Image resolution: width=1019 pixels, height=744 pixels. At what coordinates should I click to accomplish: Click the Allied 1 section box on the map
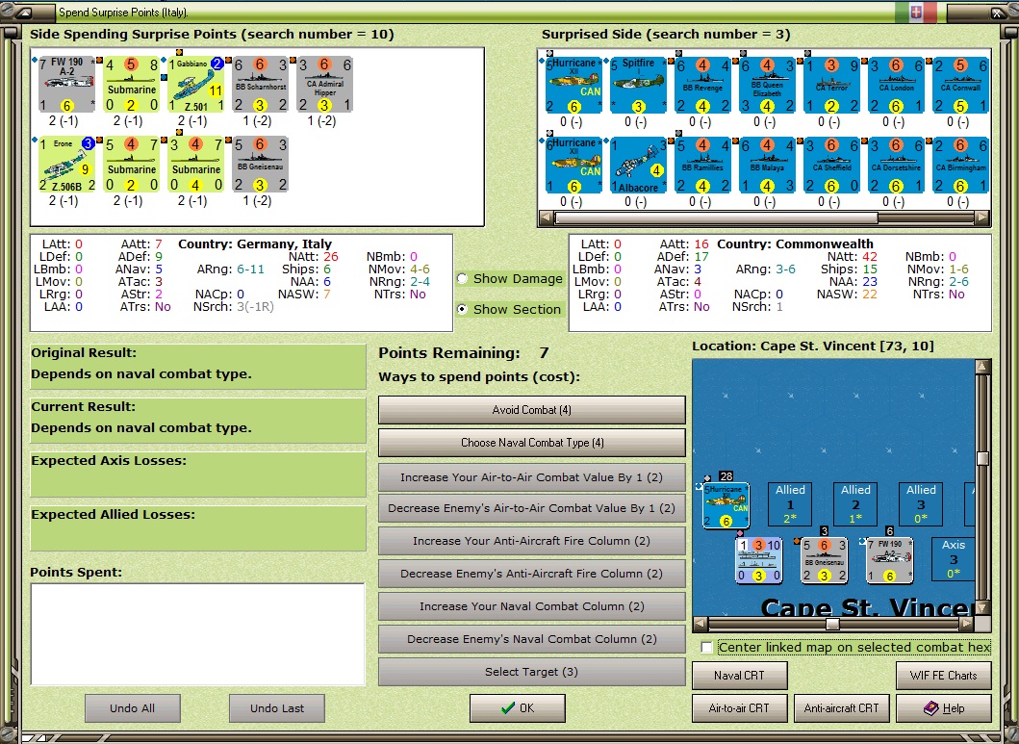790,504
